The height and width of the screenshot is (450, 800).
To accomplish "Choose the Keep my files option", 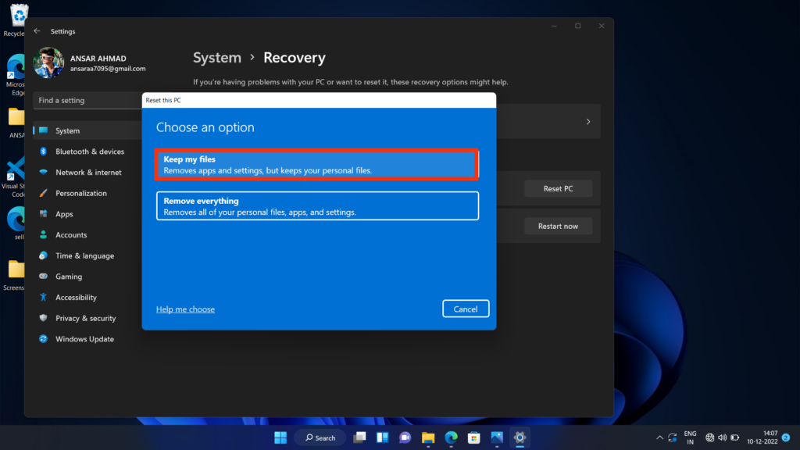I will pos(317,164).
